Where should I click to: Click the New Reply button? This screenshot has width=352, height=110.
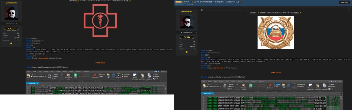345,2
